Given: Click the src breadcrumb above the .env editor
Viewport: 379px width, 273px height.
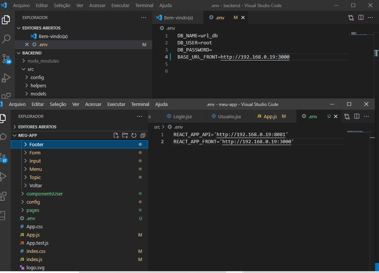Looking at the screenshot, I should [x=157, y=127].
